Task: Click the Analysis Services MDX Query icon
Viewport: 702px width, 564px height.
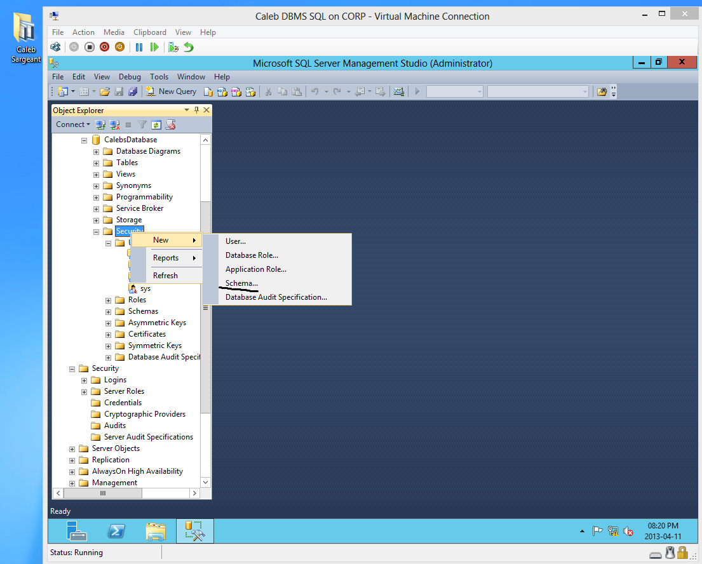Action: pyautogui.click(x=222, y=91)
